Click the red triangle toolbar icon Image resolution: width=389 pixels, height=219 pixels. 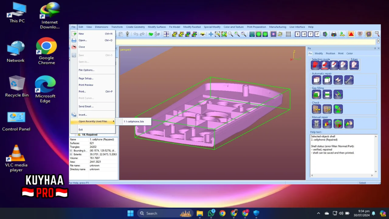coord(351,34)
